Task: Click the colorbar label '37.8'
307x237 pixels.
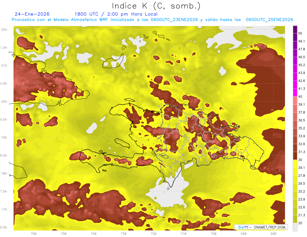Action: (x=302, y=112)
